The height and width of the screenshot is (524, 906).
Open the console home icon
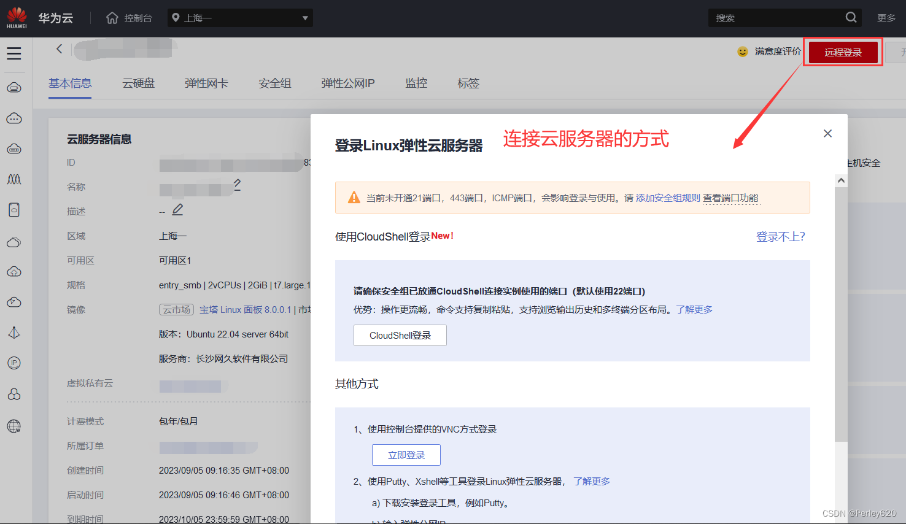[x=112, y=18]
